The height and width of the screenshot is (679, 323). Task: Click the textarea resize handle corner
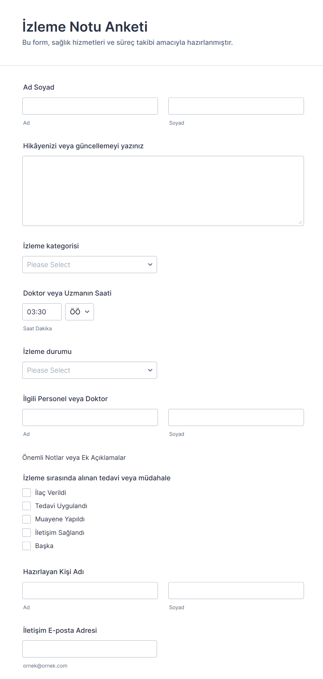point(300,222)
